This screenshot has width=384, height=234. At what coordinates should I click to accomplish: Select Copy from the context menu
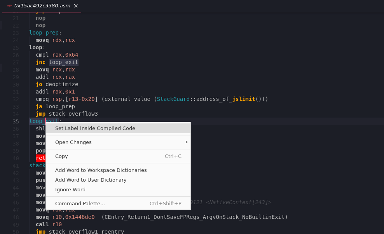118,156
